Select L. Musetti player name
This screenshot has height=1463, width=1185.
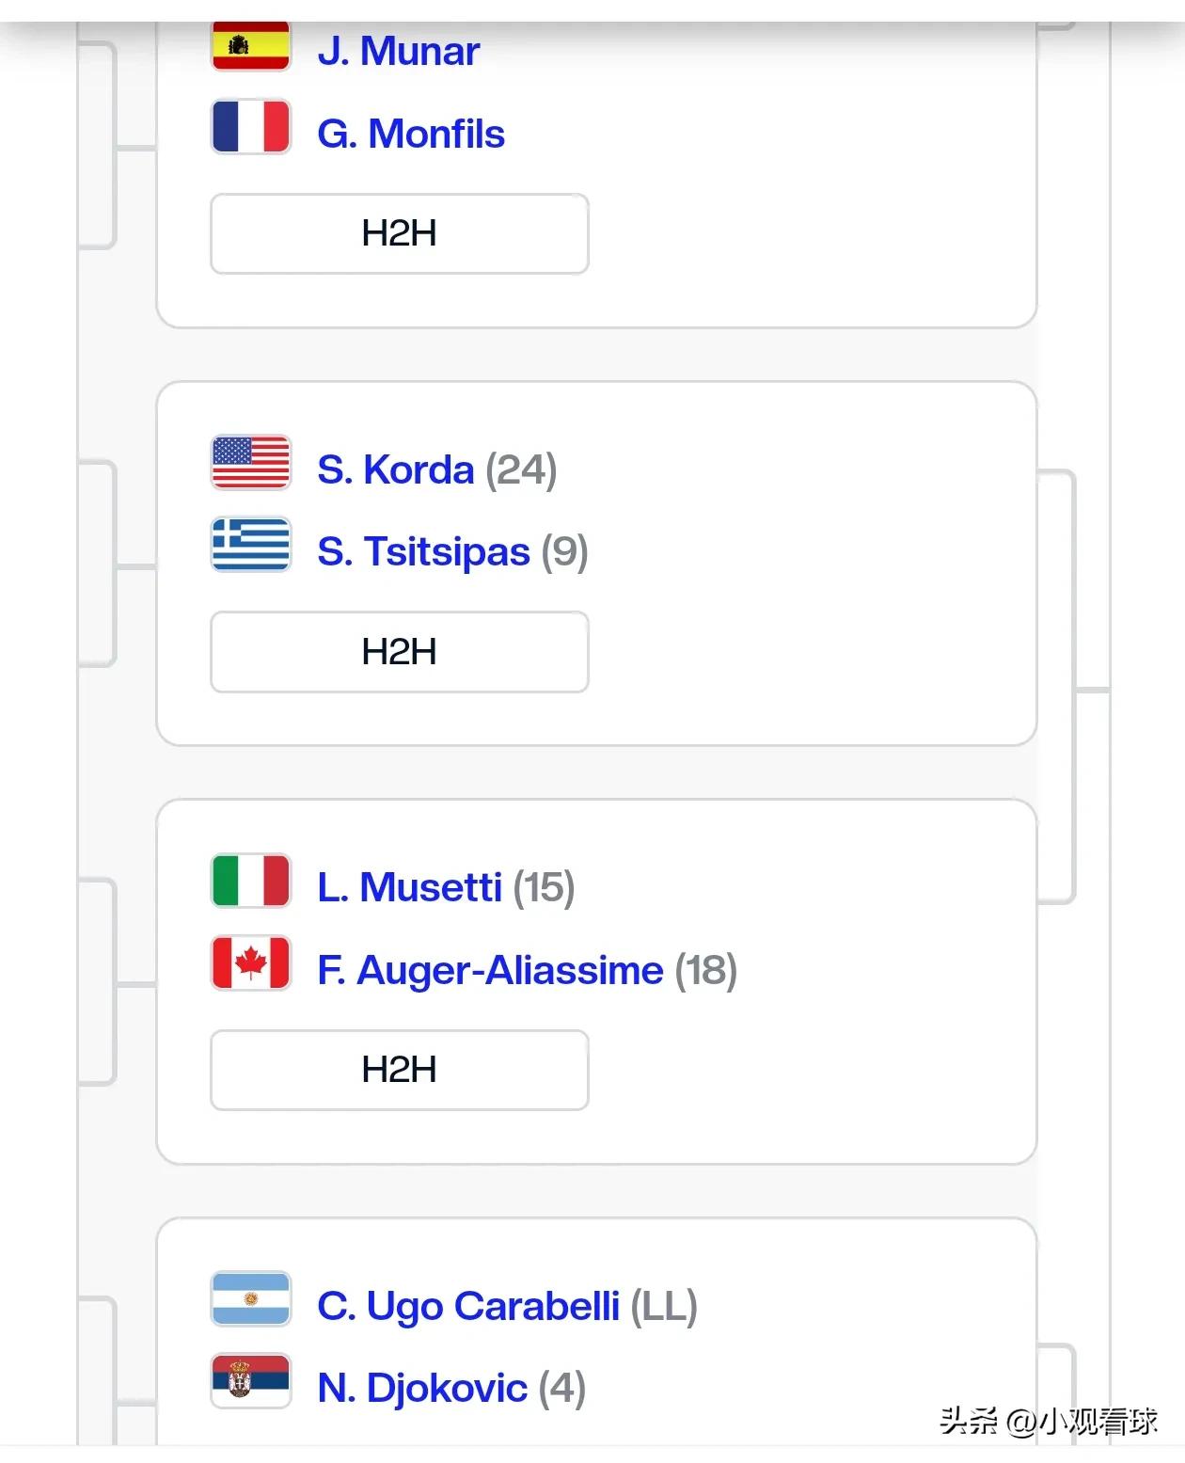(410, 887)
